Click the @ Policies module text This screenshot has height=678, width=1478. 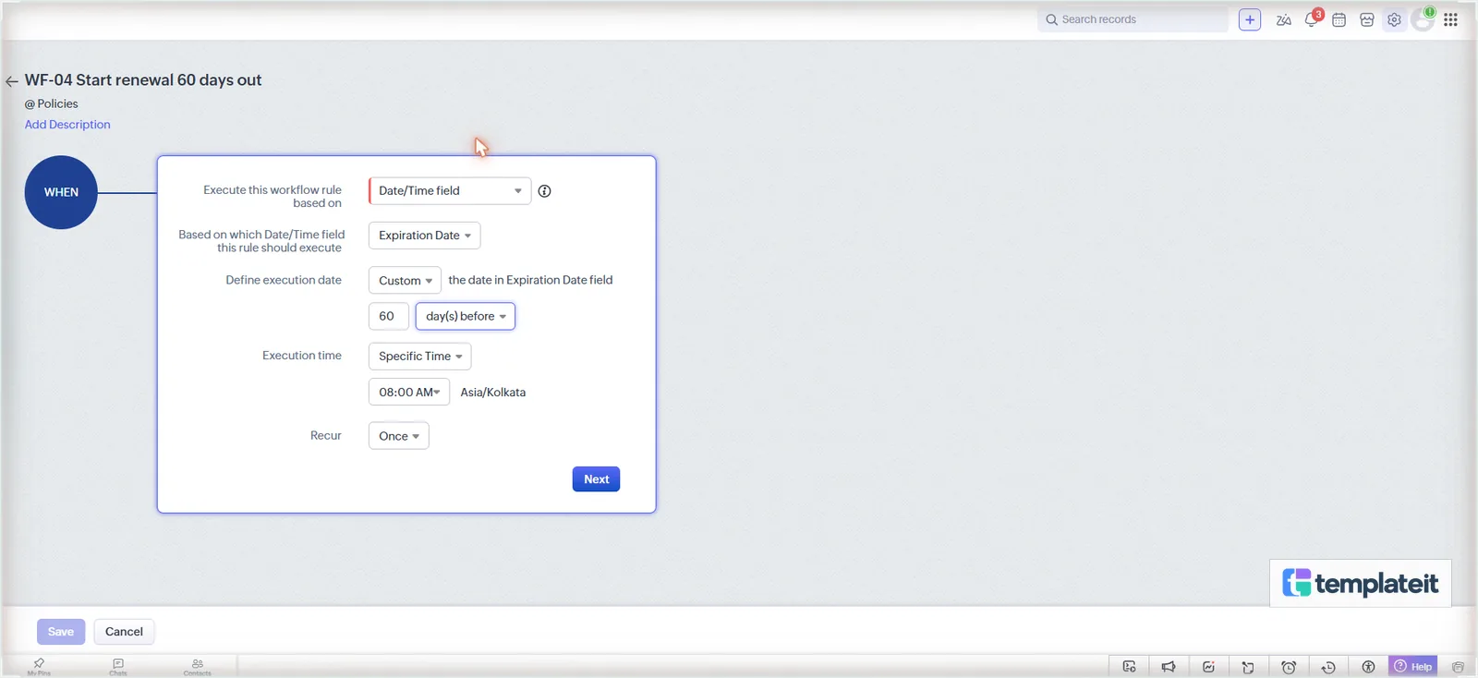click(52, 104)
